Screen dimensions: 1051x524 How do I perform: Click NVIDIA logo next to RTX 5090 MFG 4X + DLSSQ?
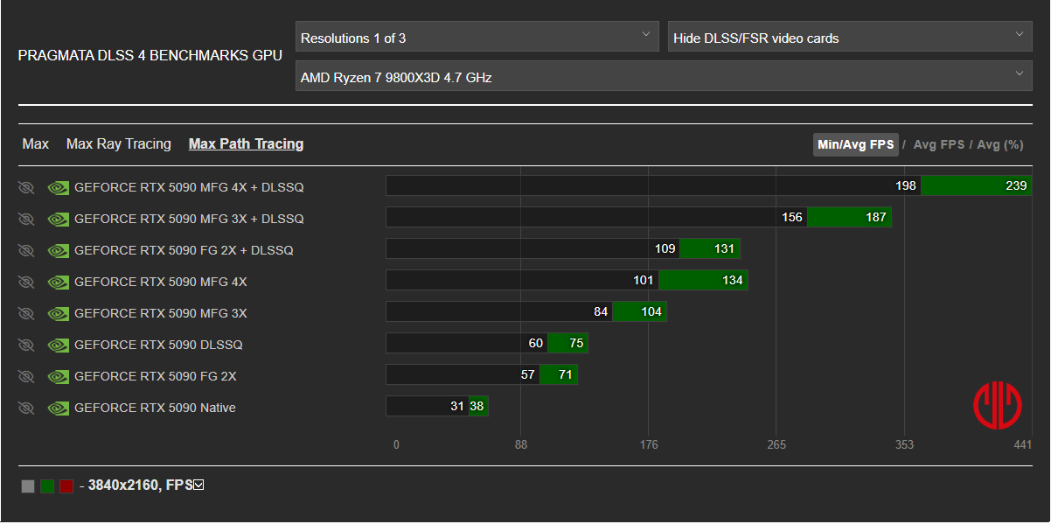tap(59, 187)
